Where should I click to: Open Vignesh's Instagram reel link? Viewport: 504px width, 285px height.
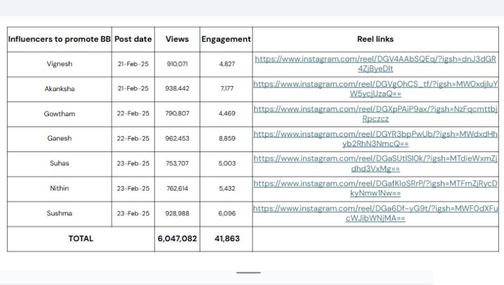[x=375, y=60]
